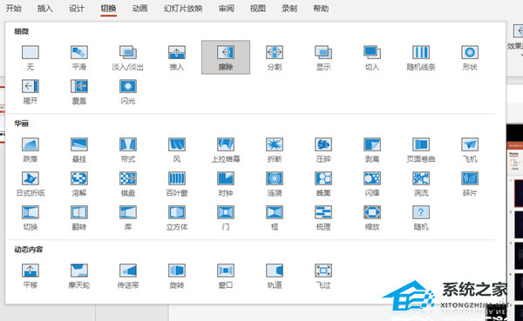This screenshot has width=523, height=321.
Task: Select the 溶解 transition
Action: point(79,184)
